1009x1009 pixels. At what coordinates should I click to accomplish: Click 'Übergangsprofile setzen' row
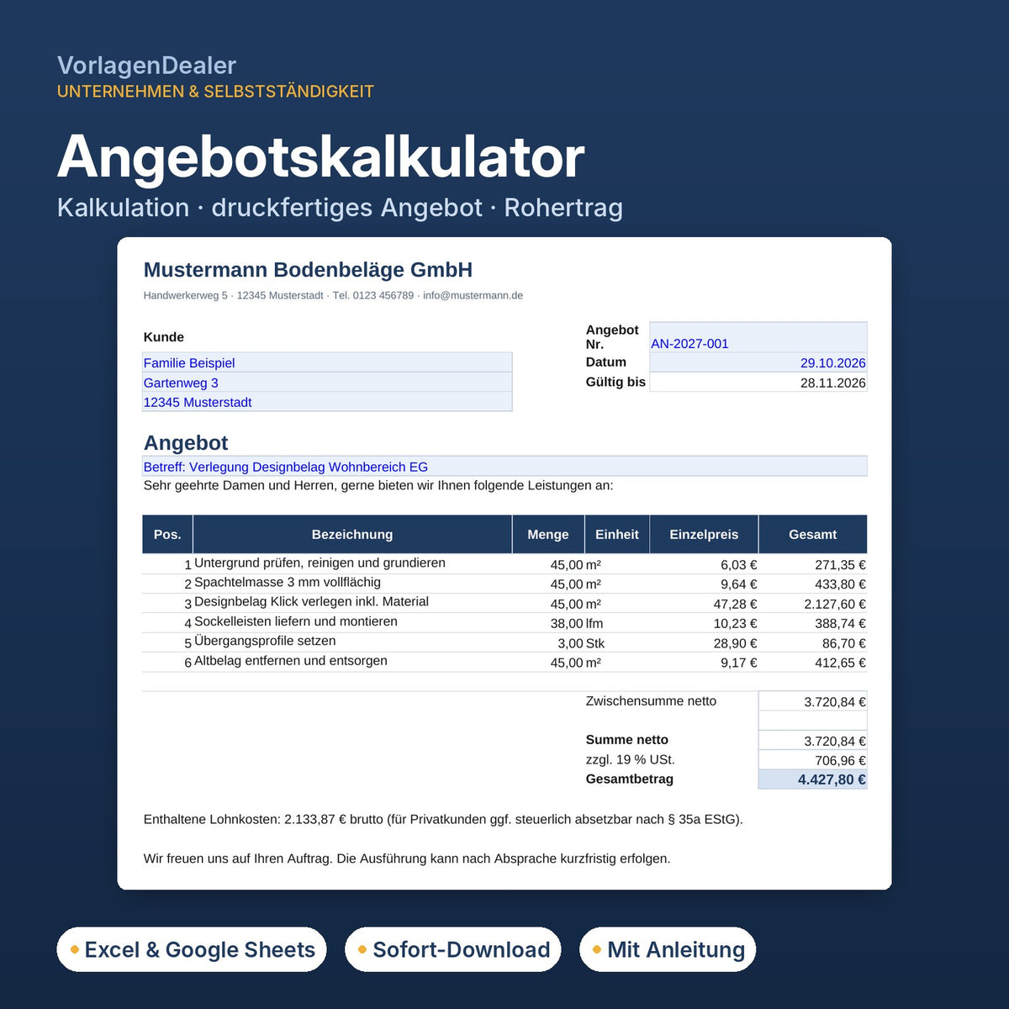[x=504, y=642]
